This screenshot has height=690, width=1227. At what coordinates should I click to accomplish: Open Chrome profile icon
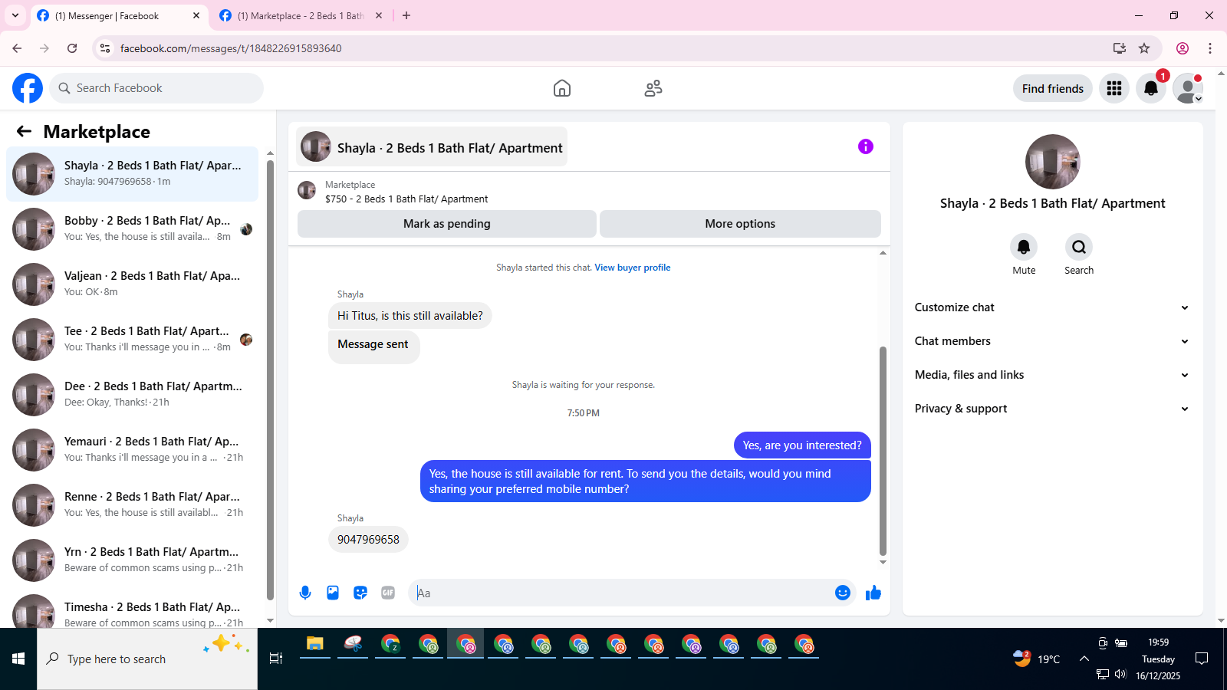point(1183,48)
